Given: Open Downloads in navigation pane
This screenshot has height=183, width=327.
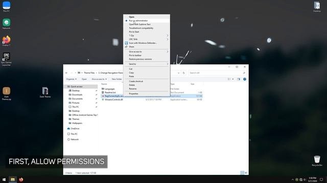Looking at the screenshot, I should tap(77, 95).
